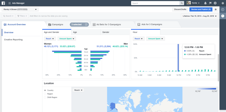Viewport: 226px width, 112px height.
Task: Click the search magnifier button
Action: [182, 3]
